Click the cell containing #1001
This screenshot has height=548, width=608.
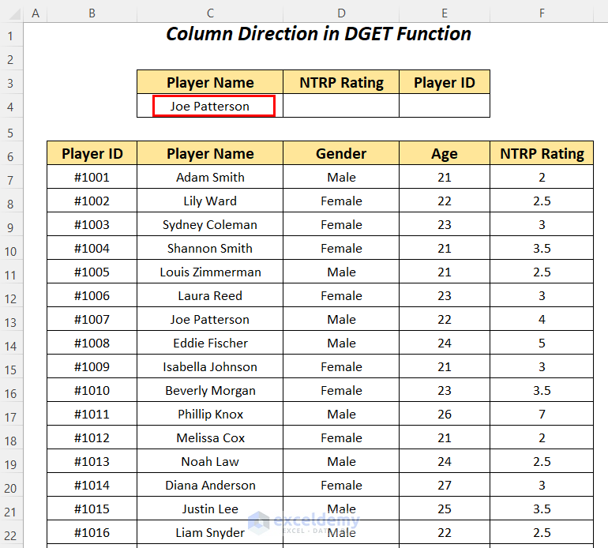click(x=92, y=177)
